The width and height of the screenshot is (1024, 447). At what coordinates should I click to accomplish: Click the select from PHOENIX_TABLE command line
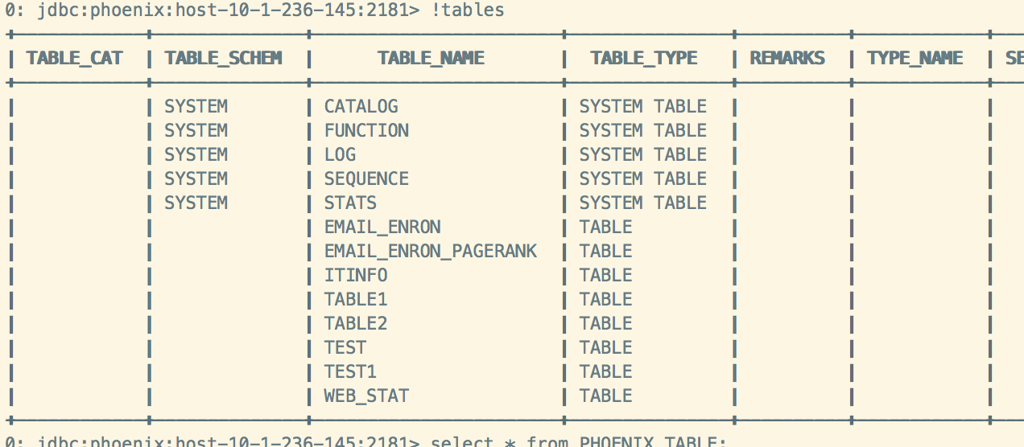click(578, 441)
